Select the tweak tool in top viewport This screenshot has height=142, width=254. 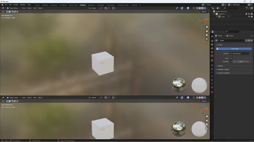click(x=3, y=11)
